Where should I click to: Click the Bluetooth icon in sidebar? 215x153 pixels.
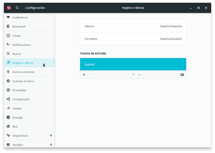pos(8,26)
